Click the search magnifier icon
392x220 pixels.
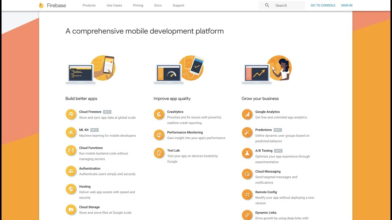267,5
